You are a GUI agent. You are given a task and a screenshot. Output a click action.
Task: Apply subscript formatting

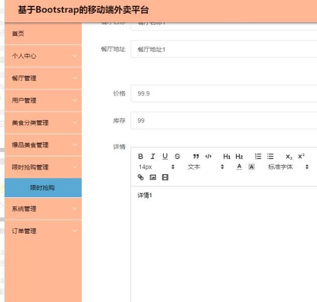click(289, 157)
